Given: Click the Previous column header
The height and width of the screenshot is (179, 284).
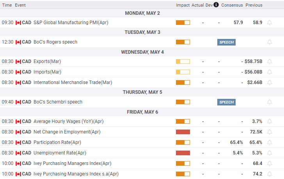Looking at the screenshot, I should (x=254, y=5).
